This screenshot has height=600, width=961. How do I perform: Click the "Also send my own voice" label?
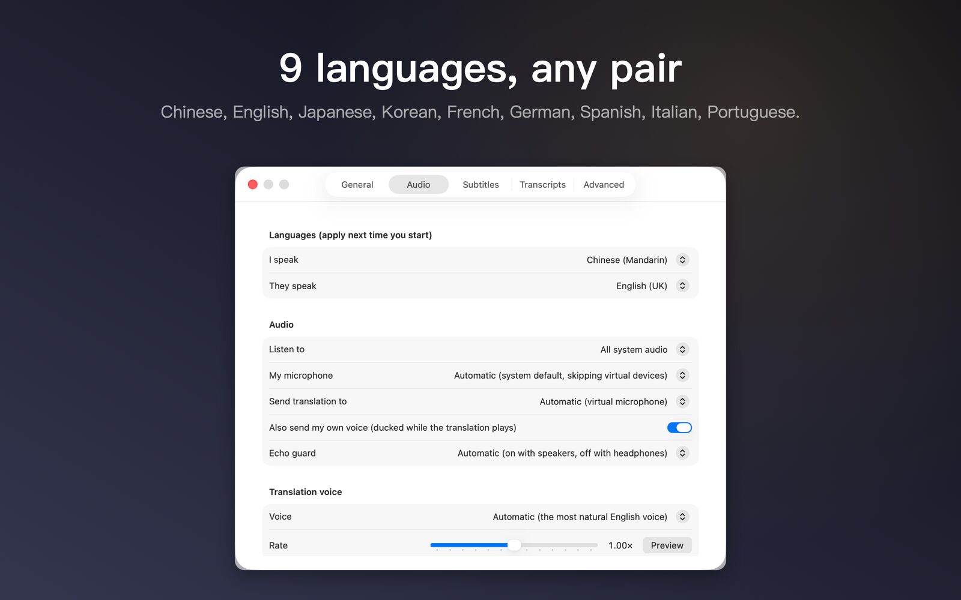pos(393,428)
